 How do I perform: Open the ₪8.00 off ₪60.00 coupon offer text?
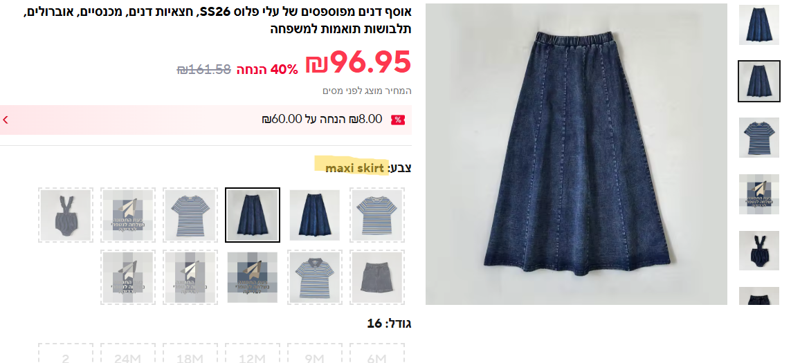322,120
